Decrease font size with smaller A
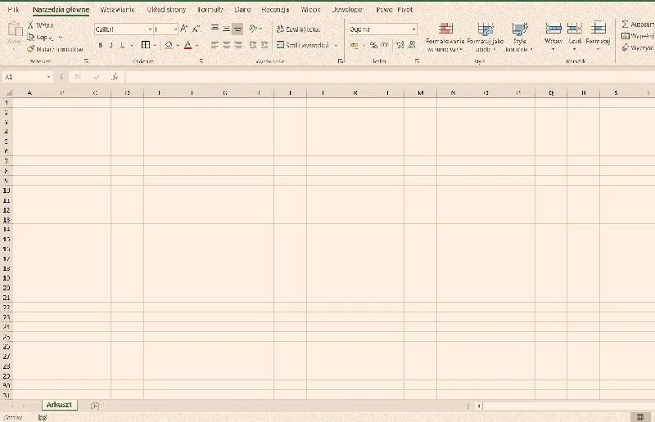655x422 pixels. coord(196,29)
